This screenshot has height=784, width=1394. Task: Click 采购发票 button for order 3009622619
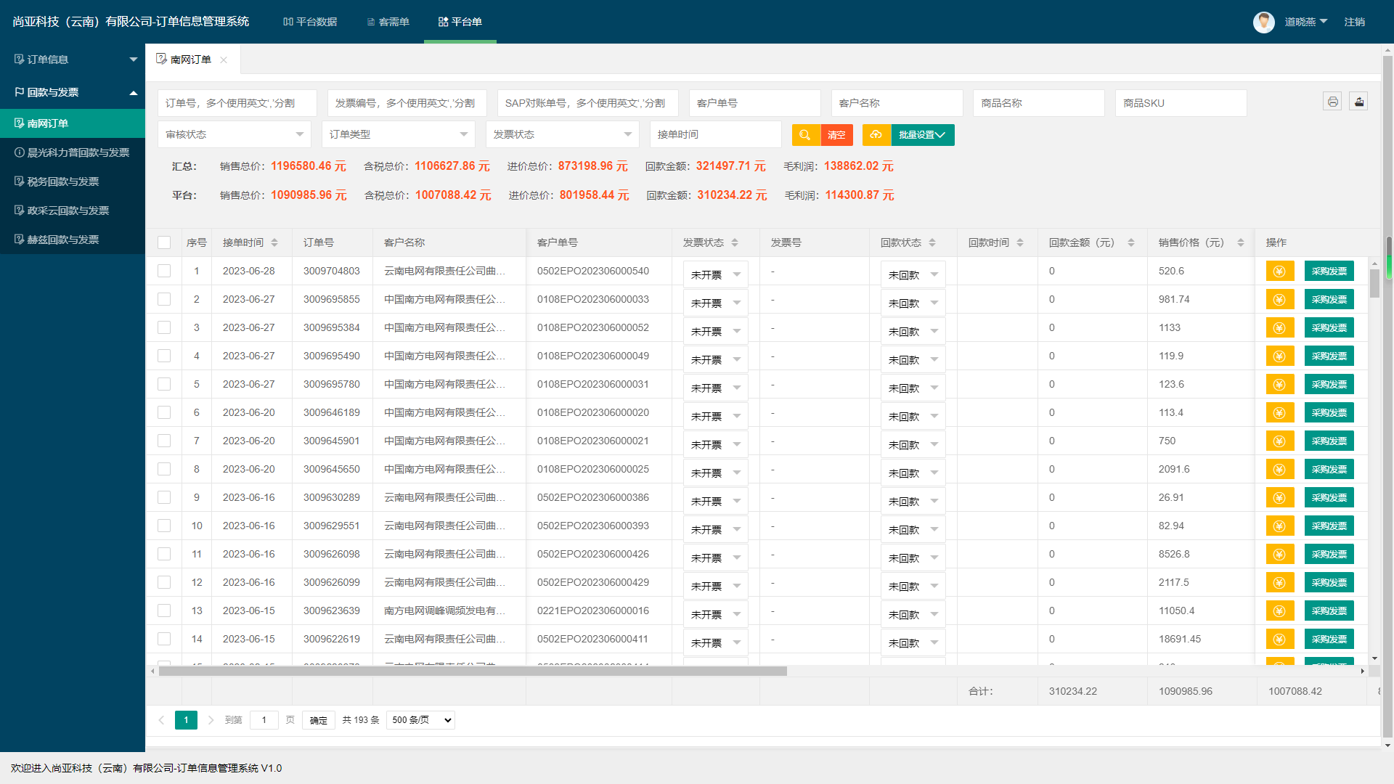tap(1329, 639)
